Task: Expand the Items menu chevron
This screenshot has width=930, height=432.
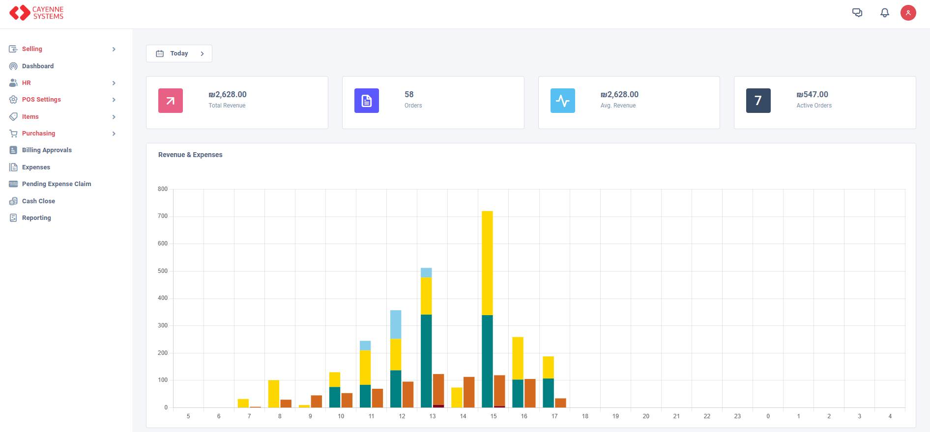Action: [114, 117]
